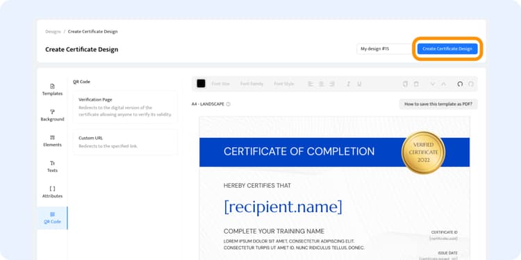The width and height of the screenshot is (521, 260).
Task: Align text center in toolbar
Action: click(x=322, y=84)
